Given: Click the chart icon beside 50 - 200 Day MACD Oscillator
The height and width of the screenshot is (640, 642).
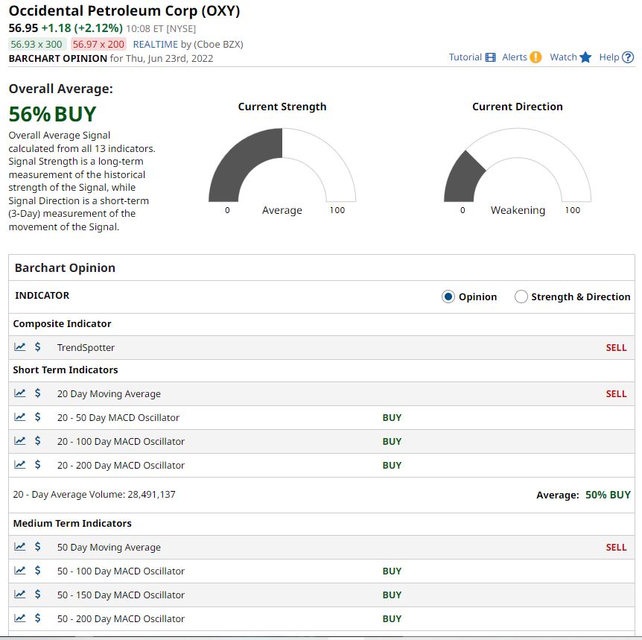Looking at the screenshot, I should [x=20, y=618].
